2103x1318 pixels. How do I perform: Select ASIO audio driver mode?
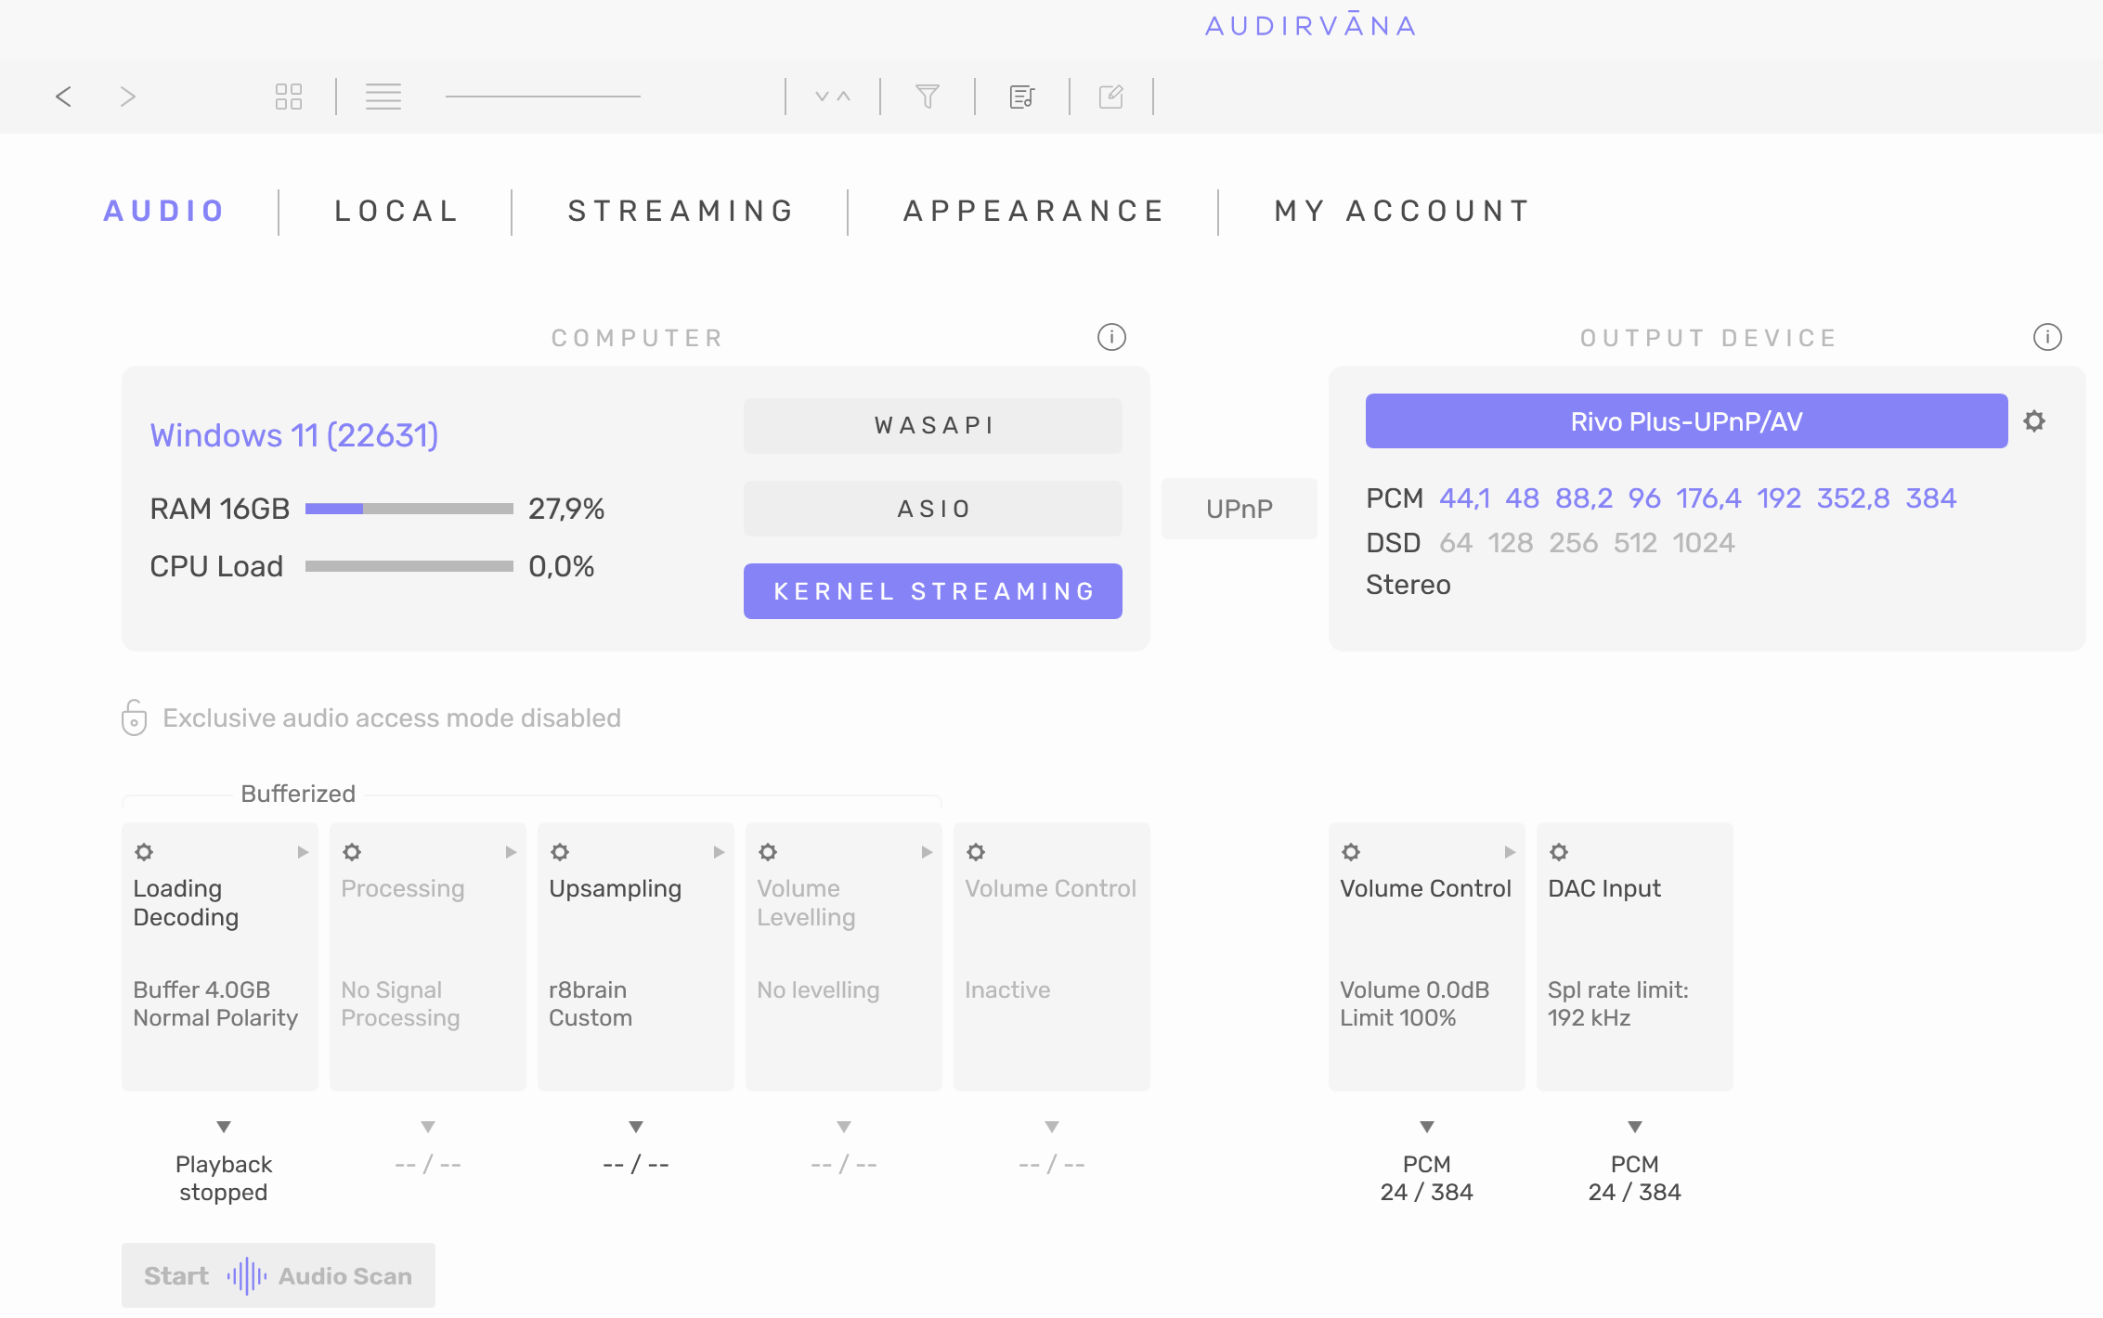click(932, 509)
